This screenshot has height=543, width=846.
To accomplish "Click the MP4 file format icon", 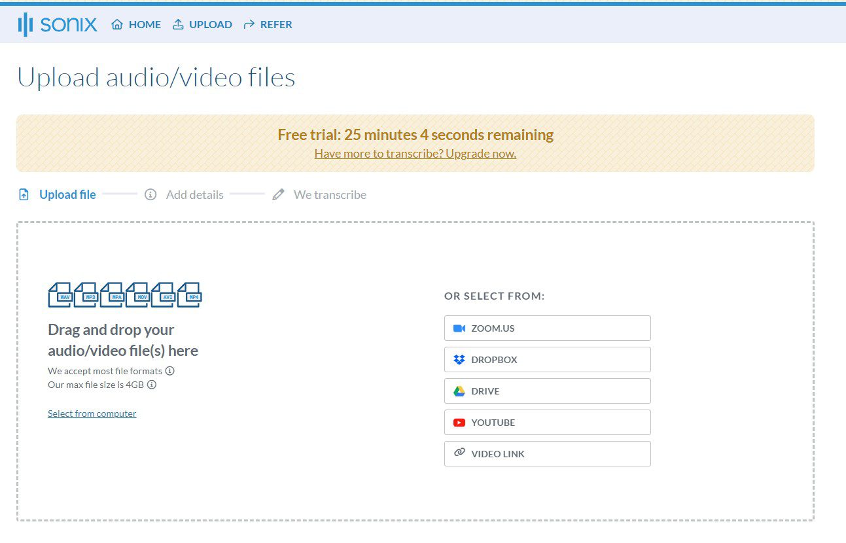I will pyautogui.click(x=190, y=295).
